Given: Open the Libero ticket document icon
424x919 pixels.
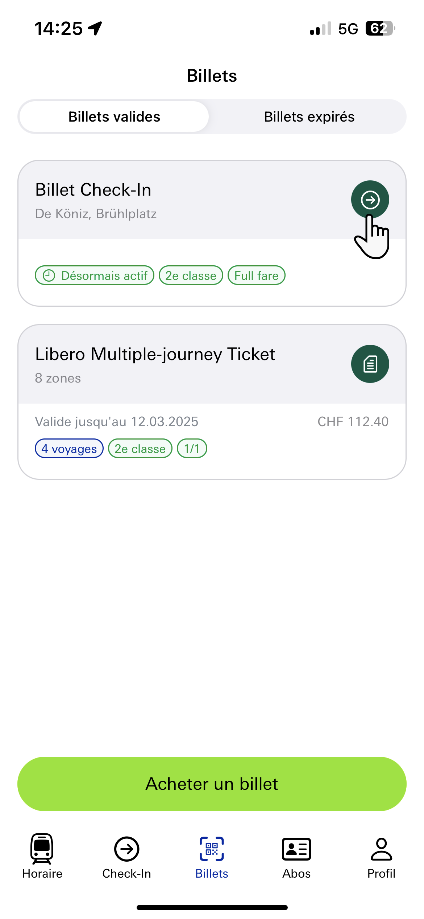Looking at the screenshot, I should (x=370, y=364).
